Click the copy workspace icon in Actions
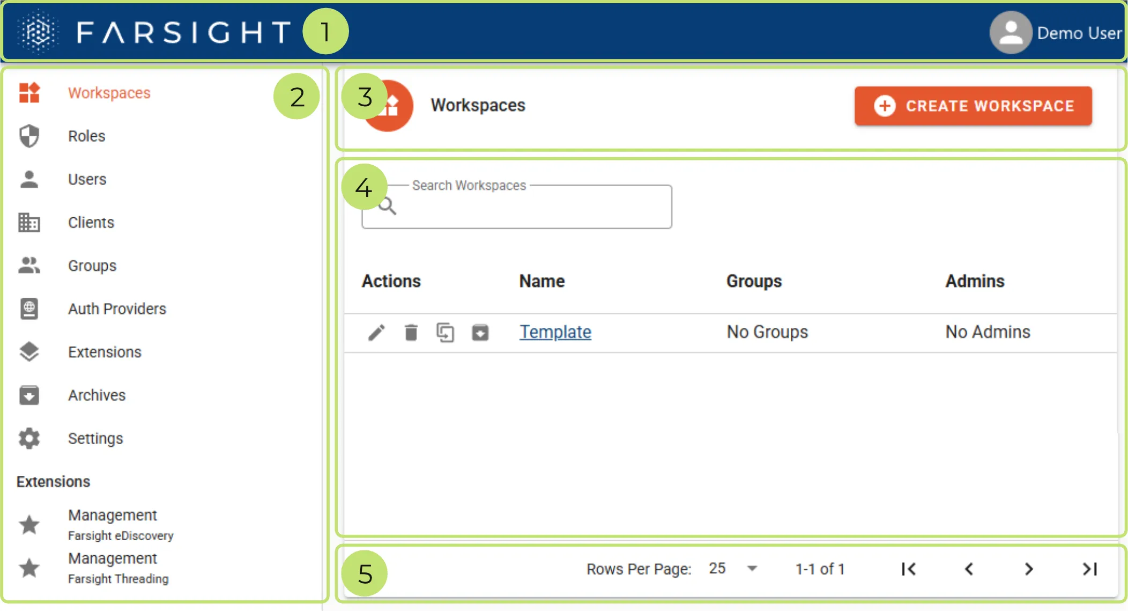The width and height of the screenshot is (1128, 611). [445, 333]
